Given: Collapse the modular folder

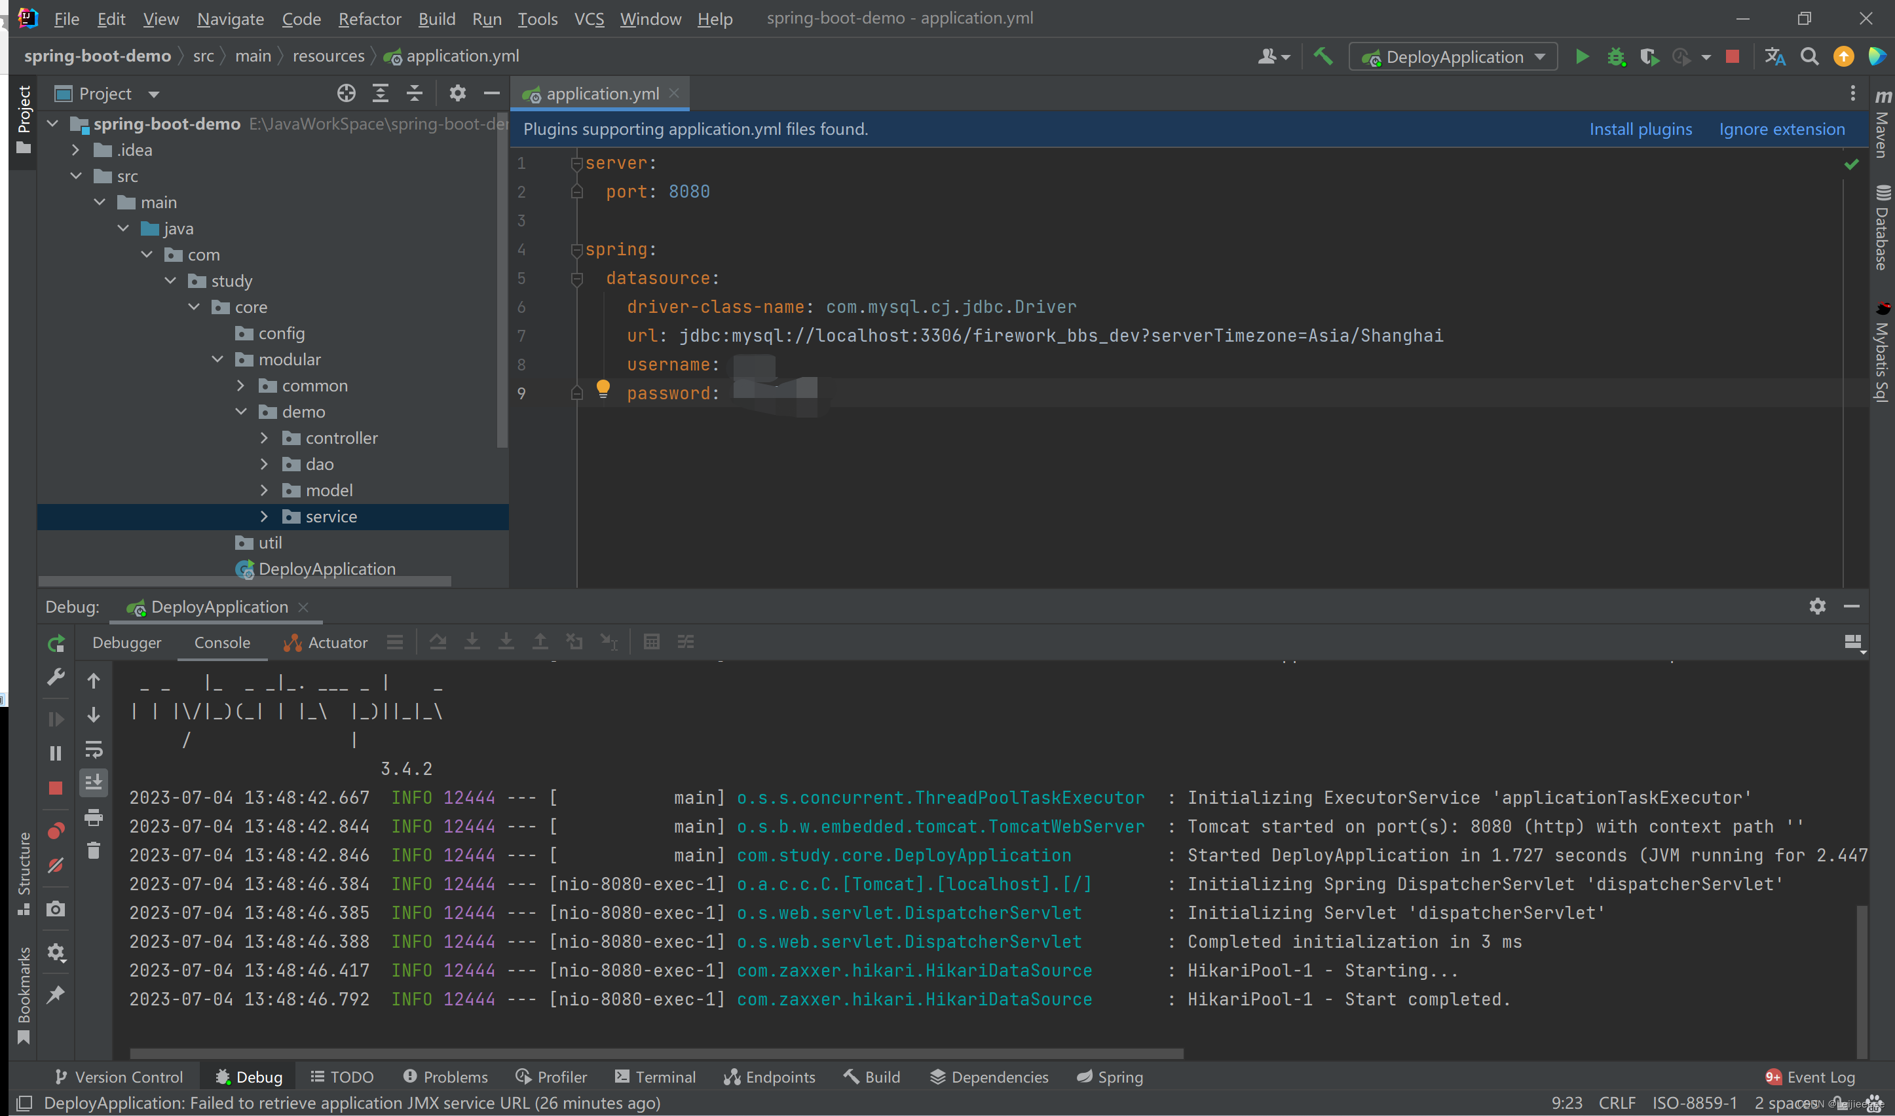Looking at the screenshot, I should tap(217, 359).
